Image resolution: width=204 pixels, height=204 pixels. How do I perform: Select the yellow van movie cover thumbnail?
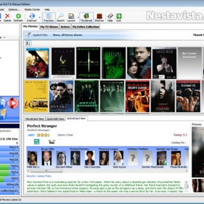point(36,96)
